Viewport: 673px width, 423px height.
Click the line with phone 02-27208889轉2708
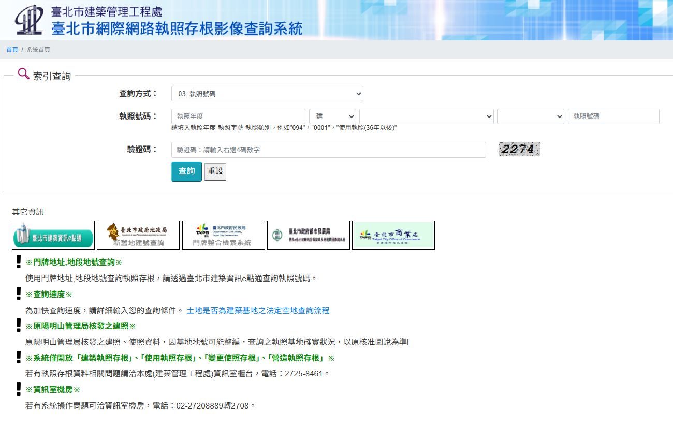tap(141, 405)
